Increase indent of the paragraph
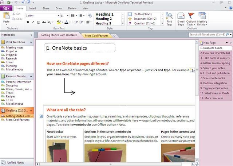 pos(81,22)
